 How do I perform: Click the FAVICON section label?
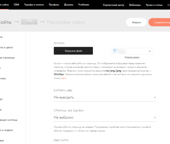[59, 43]
